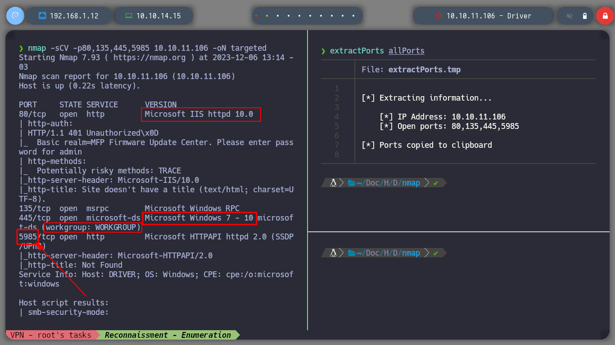Click '[*] IP Address: 10.10.11.106' line
The width and height of the screenshot is (615, 345).
[x=443, y=117]
